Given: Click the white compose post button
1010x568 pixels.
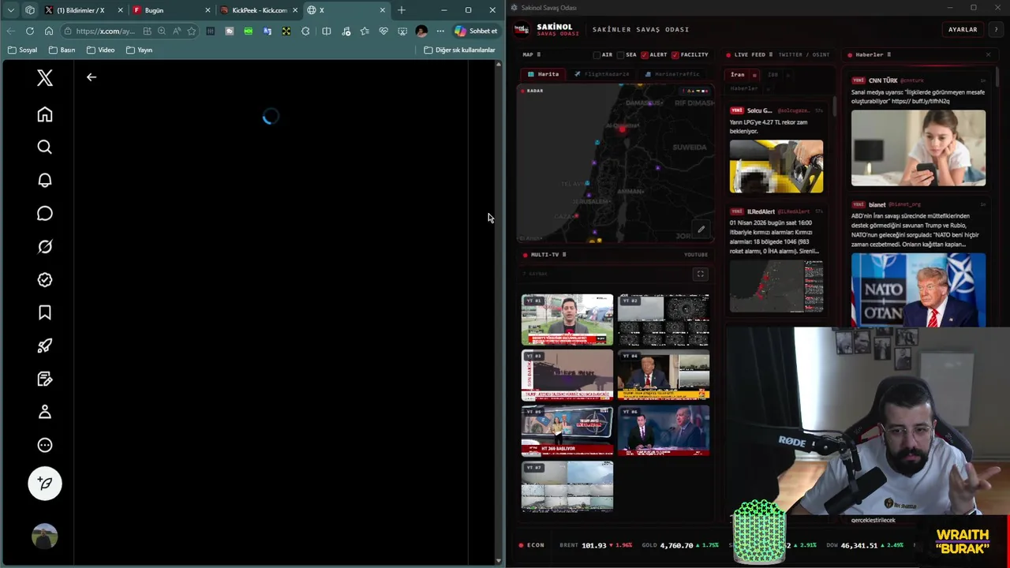Looking at the screenshot, I should (x=45, y=484).
